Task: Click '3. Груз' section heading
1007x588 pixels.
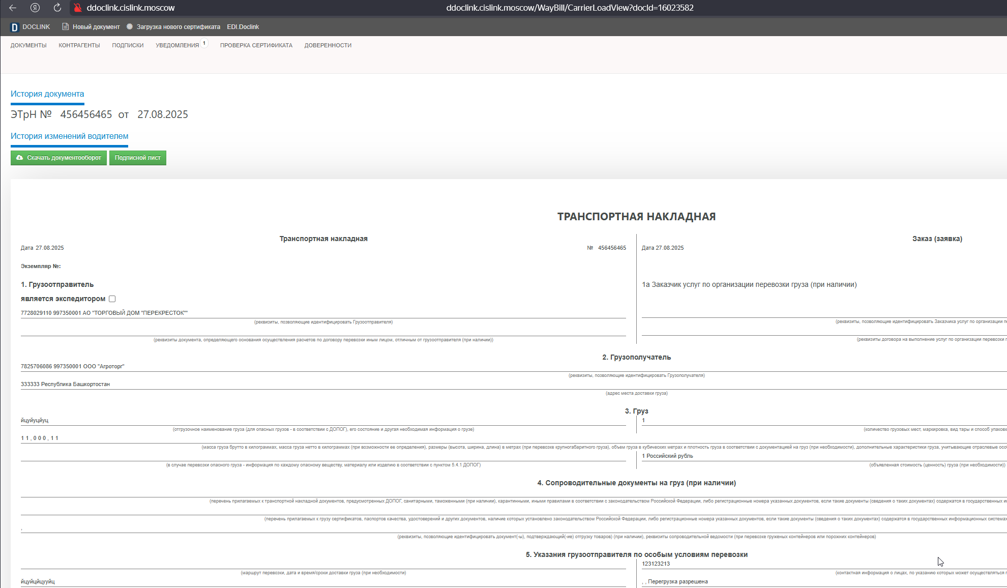Action: [x=636, y=411]
